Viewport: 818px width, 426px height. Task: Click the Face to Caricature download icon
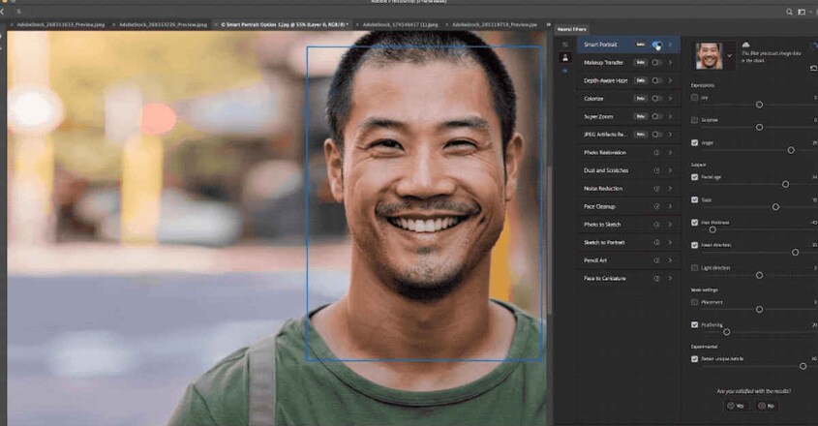[x=656, y=278]
